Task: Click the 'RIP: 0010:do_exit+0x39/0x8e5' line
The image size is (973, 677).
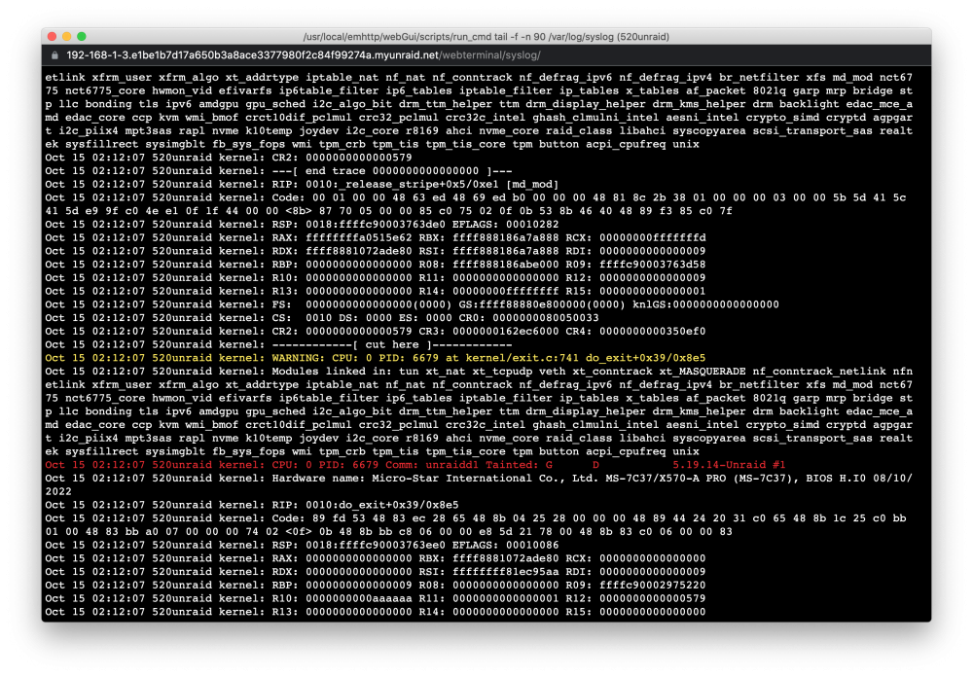Action: tap(252, 505)
